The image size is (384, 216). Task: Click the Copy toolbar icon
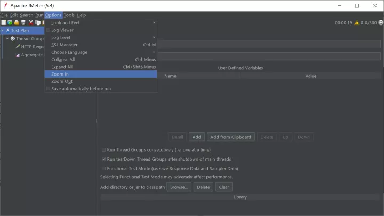click(x=38, y=23)
